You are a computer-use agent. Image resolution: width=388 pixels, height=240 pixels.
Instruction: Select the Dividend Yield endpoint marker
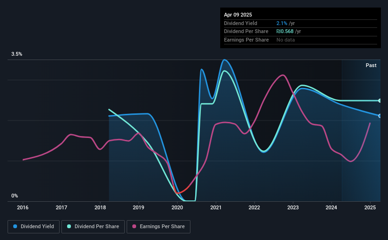pyautogui.click(x=379, y=116)
